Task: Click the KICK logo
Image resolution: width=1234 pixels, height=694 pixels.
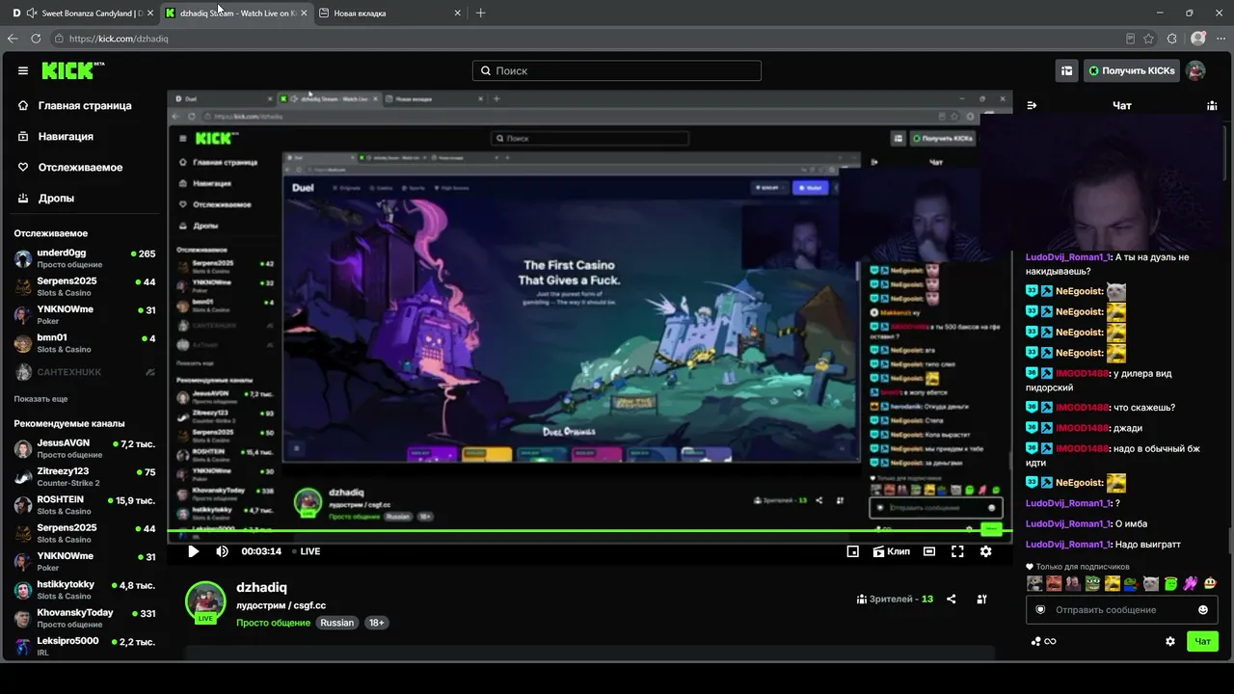Action: pos(73,70)
